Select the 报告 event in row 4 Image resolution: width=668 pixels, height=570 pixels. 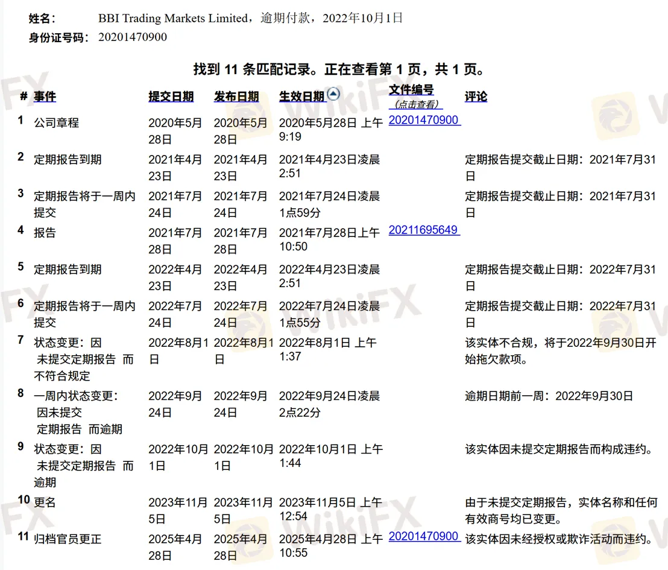[x=45, y=233]
